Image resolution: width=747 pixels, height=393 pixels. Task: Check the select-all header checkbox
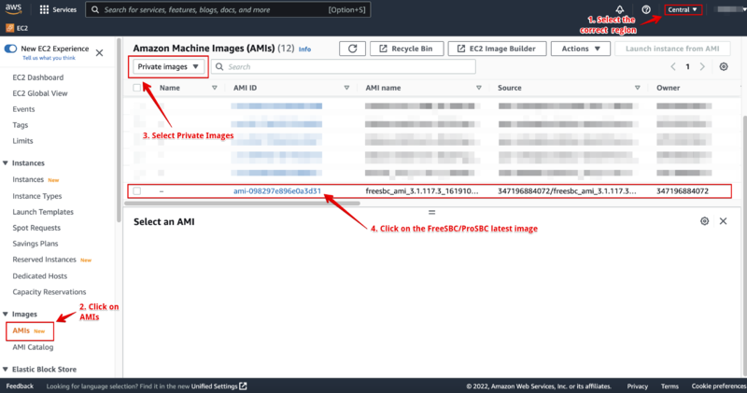pos(136,88)
